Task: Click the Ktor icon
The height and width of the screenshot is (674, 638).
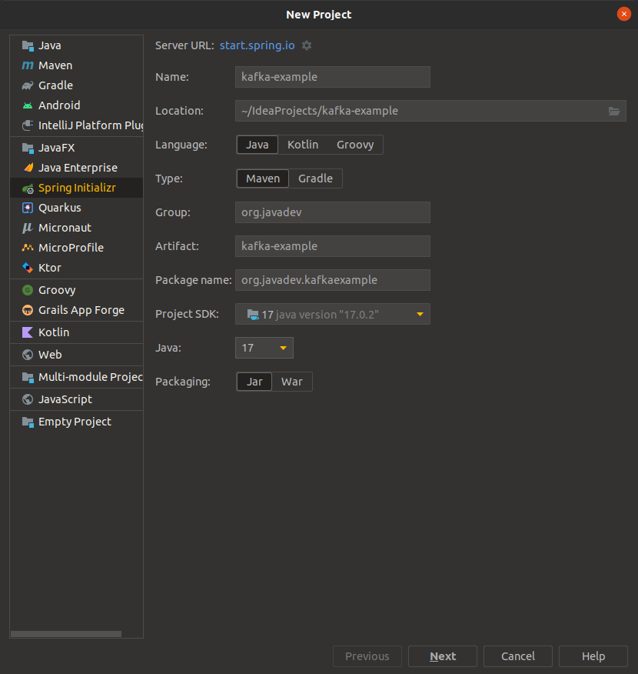Action: 28,268
